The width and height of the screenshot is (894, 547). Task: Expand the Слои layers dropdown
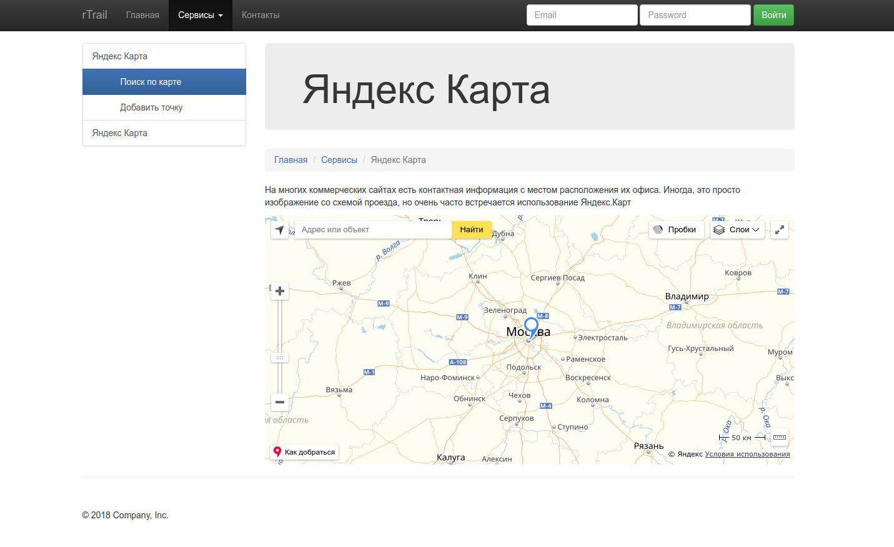coord(737,230)
